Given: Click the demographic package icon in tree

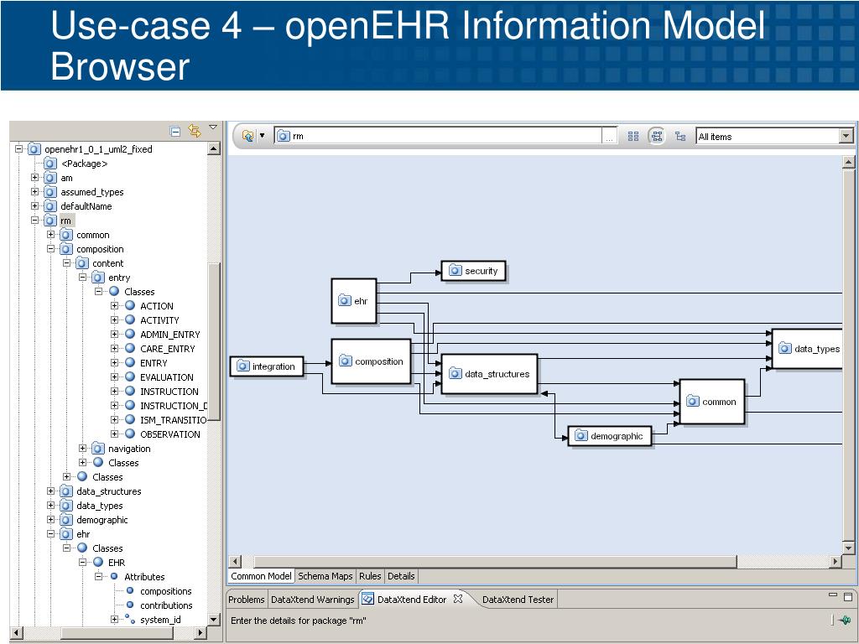Looking at the screenshot, I should coord(66,520).
